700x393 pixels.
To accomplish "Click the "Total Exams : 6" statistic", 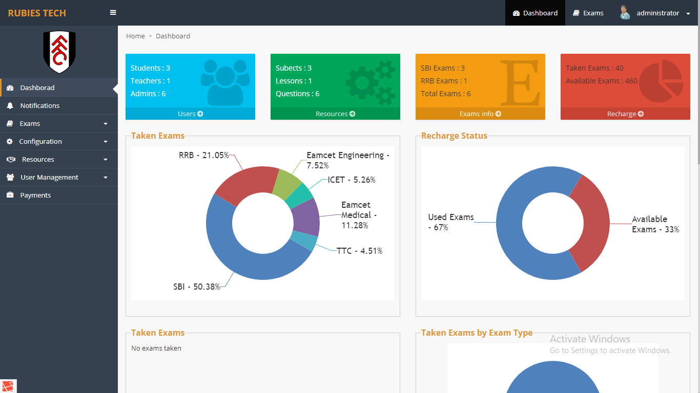I will [446, 94].
